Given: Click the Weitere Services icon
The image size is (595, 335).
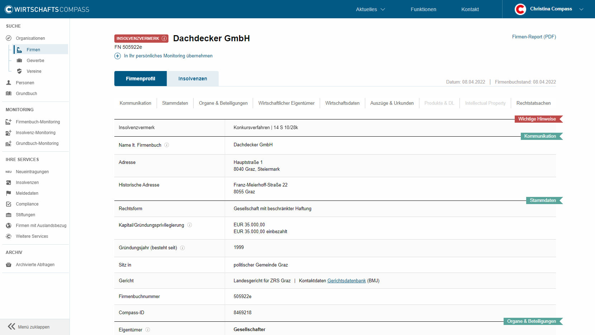Looking at the screenshot, I should [x=9, y=236].
